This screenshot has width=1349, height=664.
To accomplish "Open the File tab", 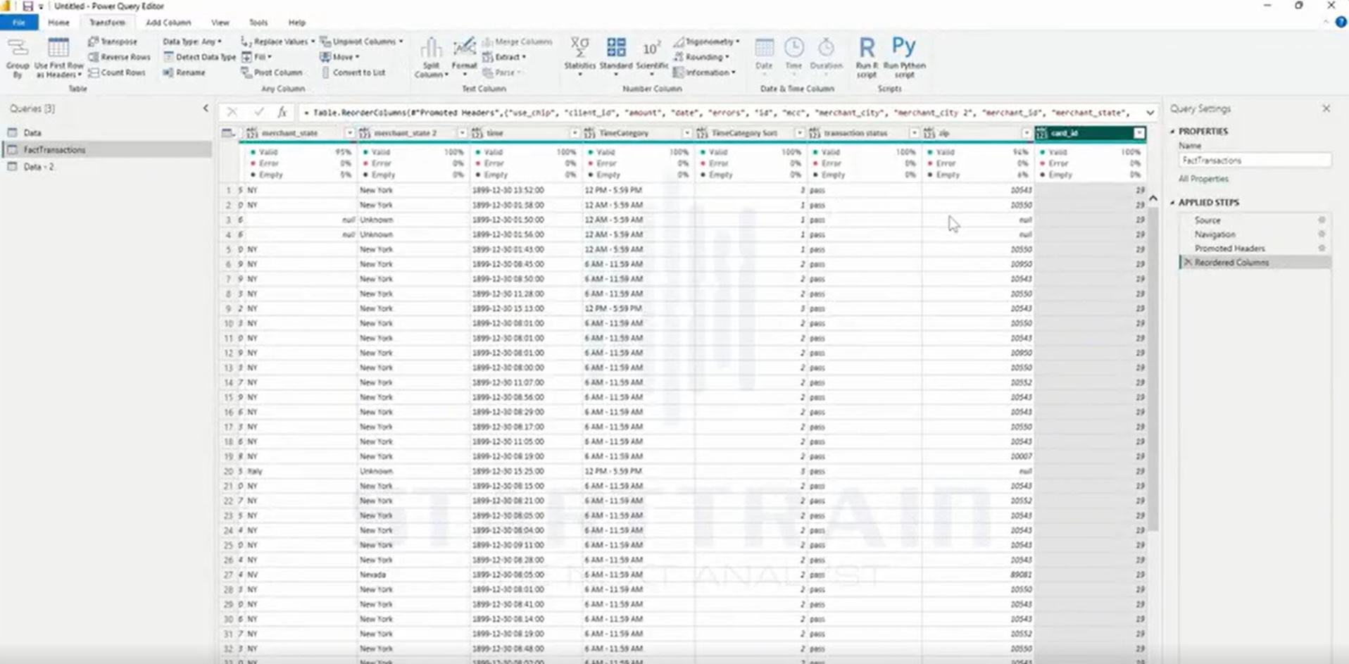I will (19, 23).
